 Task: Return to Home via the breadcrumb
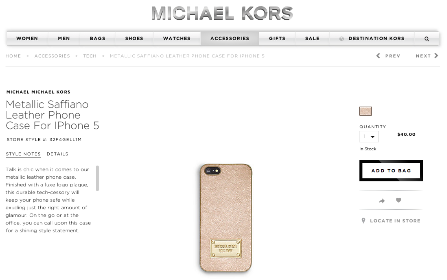coord(13,56)
